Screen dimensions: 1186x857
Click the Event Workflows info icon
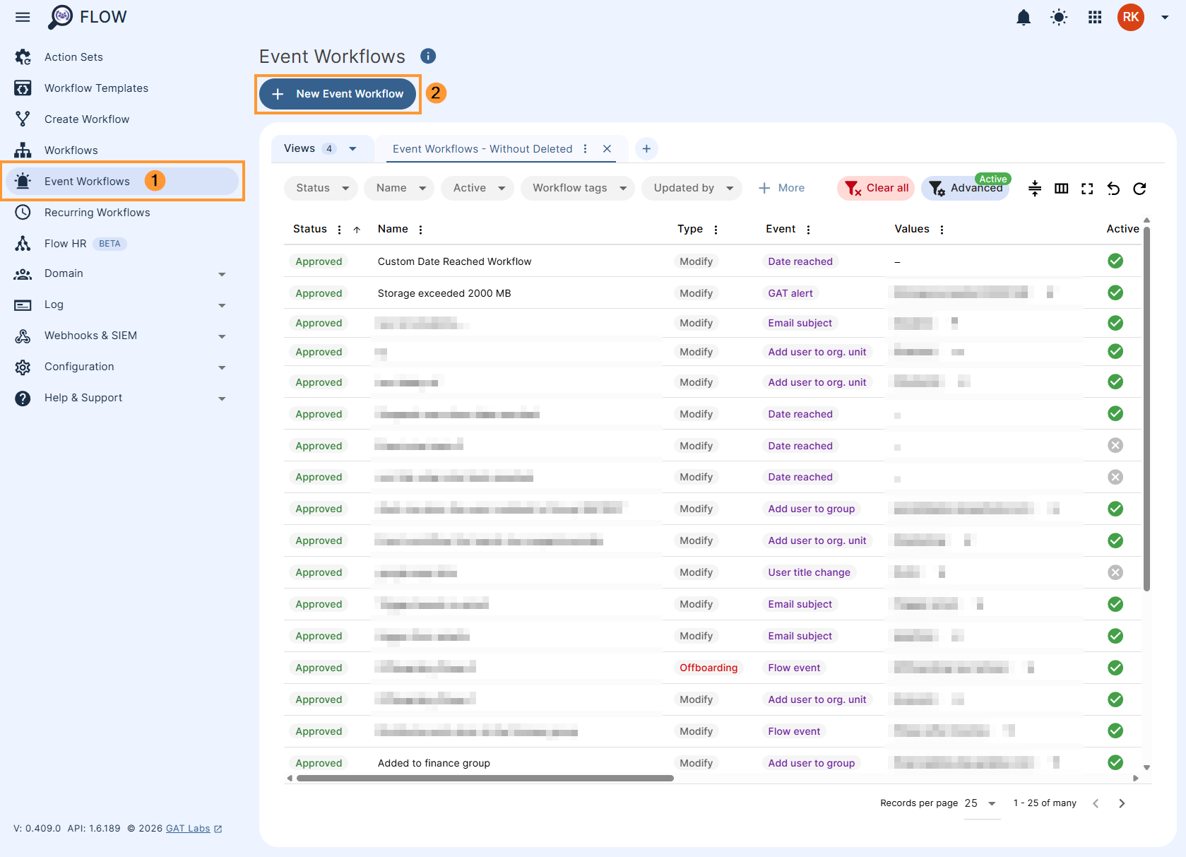click(429, 56)
